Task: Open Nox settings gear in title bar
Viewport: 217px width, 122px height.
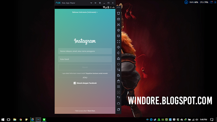Action: [x=100, y=3]
